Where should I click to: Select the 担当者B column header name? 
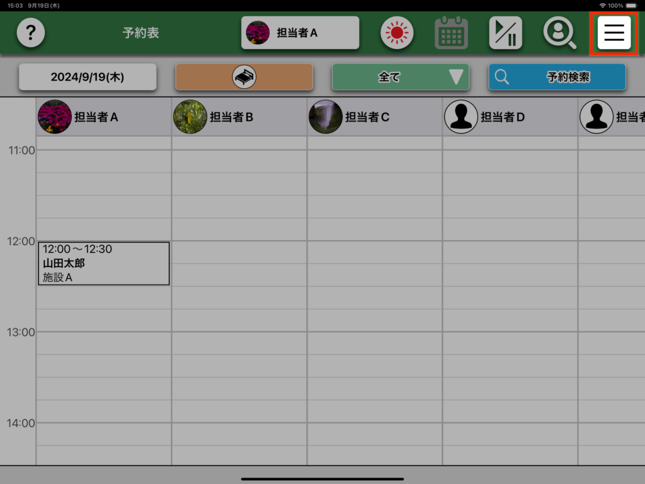(231, 117)
